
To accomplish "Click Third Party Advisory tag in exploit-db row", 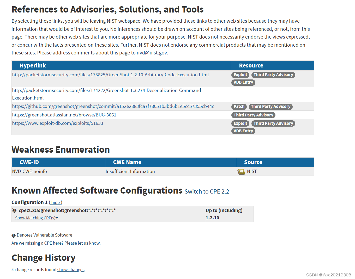I will [273, 123].
